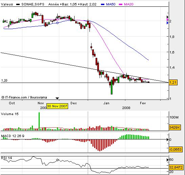The image size is (185, 175).
Task: Click the black cursor triangle above date axis
Action: click(57, 98)
